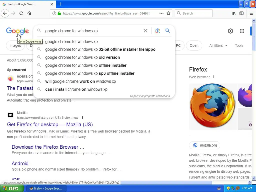Select the Open filter chip
Screen dimensions: 256x192
pyautogui.click(x=194, y=45)
